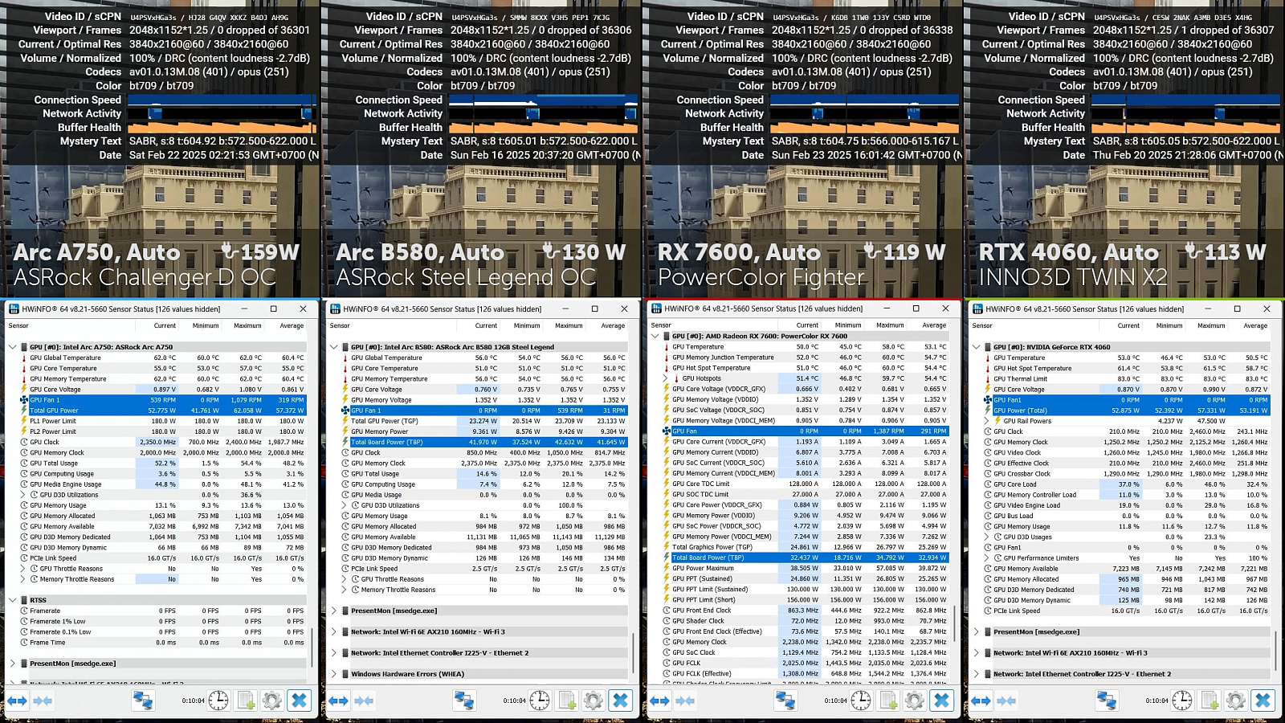Start logging to file in RTX 4060 window

[x=1210, y=701]
